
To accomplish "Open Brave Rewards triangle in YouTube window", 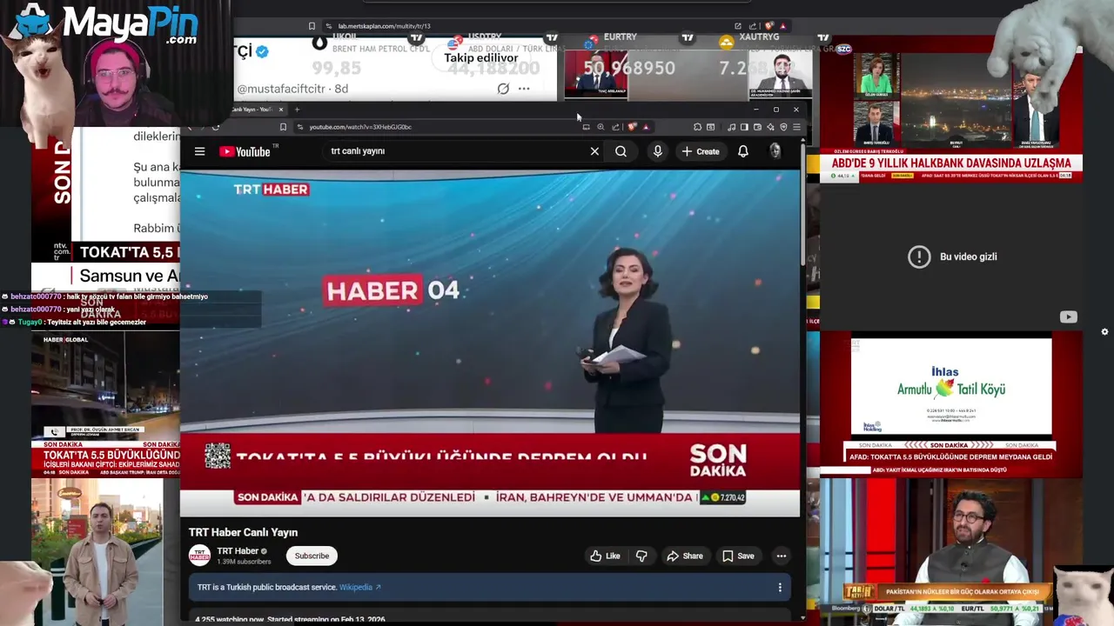I will [x=646, y=127].
